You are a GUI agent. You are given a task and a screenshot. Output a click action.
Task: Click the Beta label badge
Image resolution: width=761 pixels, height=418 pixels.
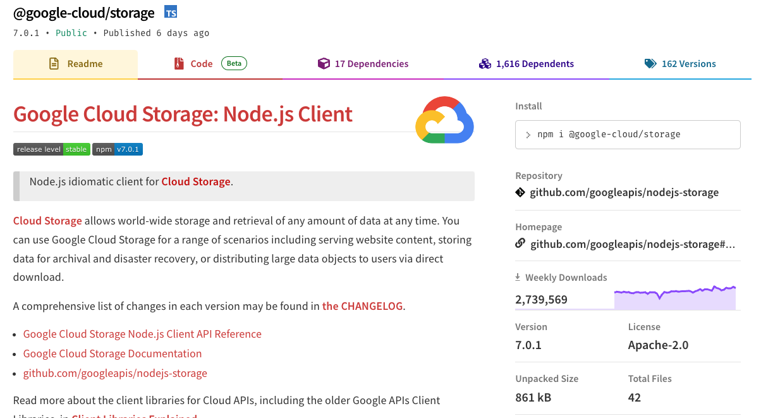pyautogui.click(x=234, y=63)
